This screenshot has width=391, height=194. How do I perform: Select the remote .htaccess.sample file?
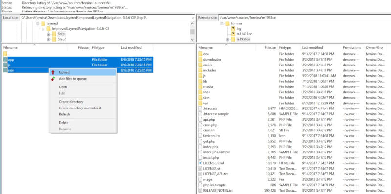pos(216,114)
